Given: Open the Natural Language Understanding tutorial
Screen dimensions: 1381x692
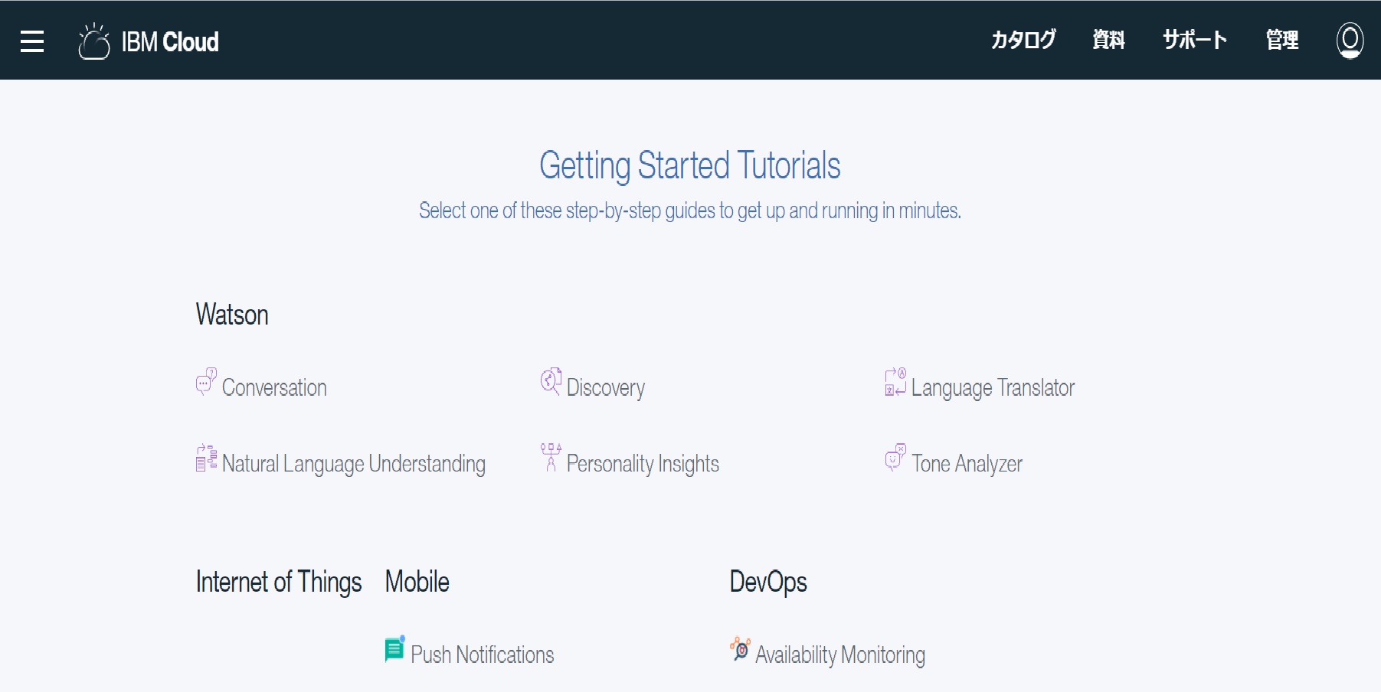Looking at the screenshot, I should [354, 464].
